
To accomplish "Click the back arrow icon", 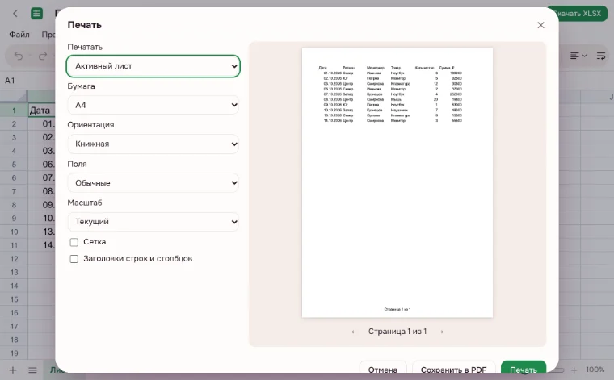I will pyautogui.click(x=15, y=14).
